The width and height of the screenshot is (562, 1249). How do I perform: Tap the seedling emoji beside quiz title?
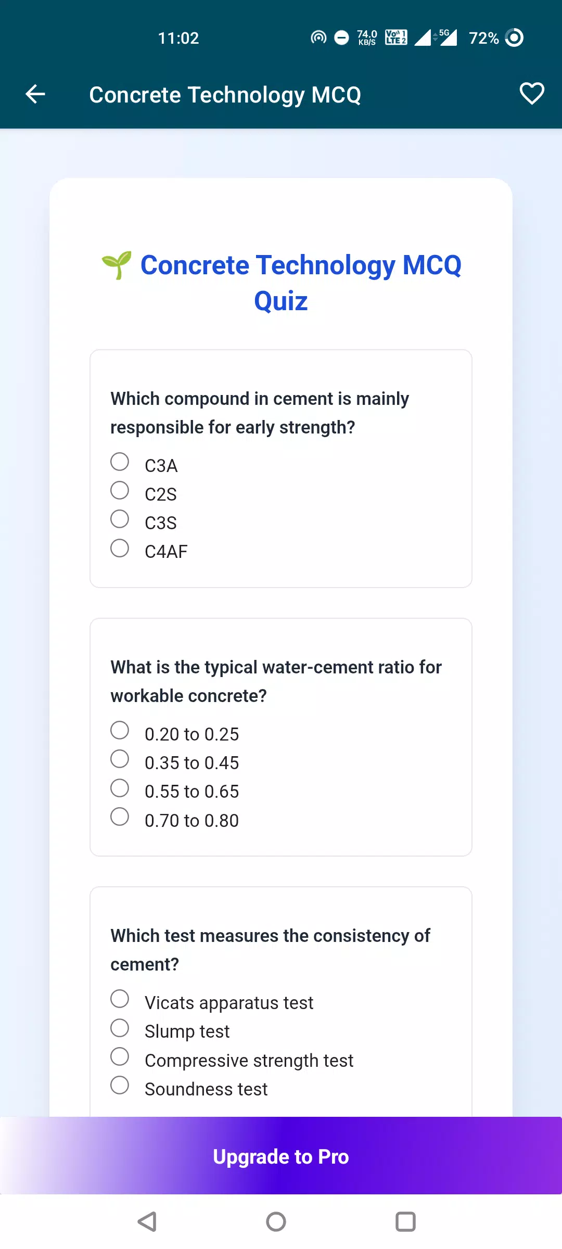[x=117, y=265]
